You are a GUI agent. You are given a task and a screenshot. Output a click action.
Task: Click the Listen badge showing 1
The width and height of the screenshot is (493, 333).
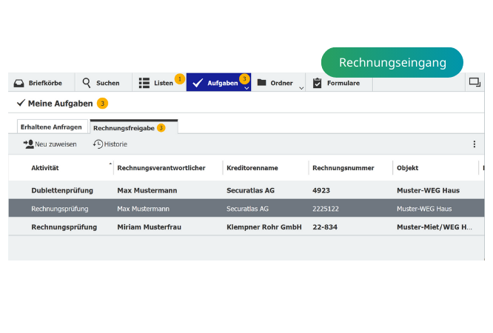click(180, 79)
